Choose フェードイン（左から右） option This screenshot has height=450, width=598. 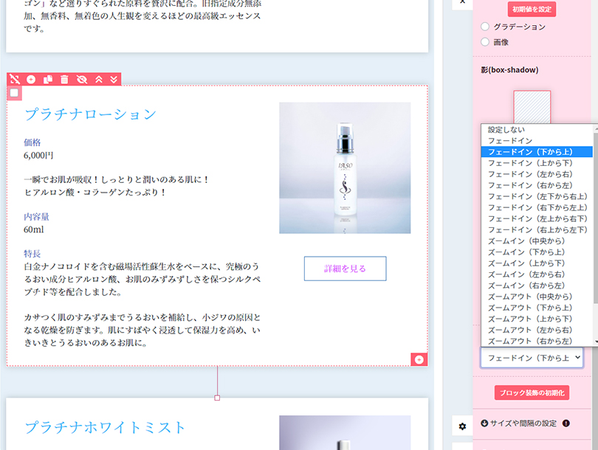click(x=537, y=174)
